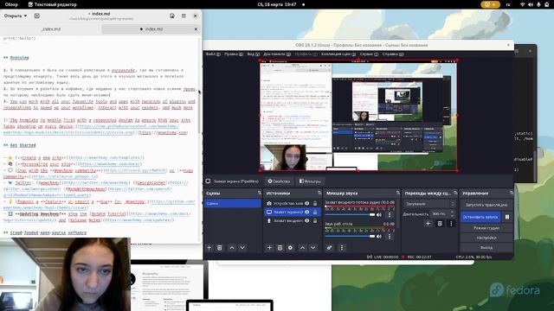Toggle lock on the video capture device source
Image resolution: width=554 pixels, height=311 pixels.
[315, 203]
